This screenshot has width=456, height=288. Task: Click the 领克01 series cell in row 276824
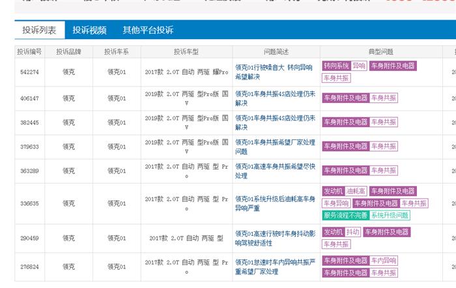coord(117,266)
